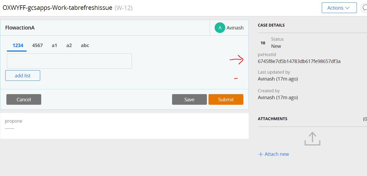Click the attachments count at right of header
This screenshot has height=176, width=367.
click(365, 119)
